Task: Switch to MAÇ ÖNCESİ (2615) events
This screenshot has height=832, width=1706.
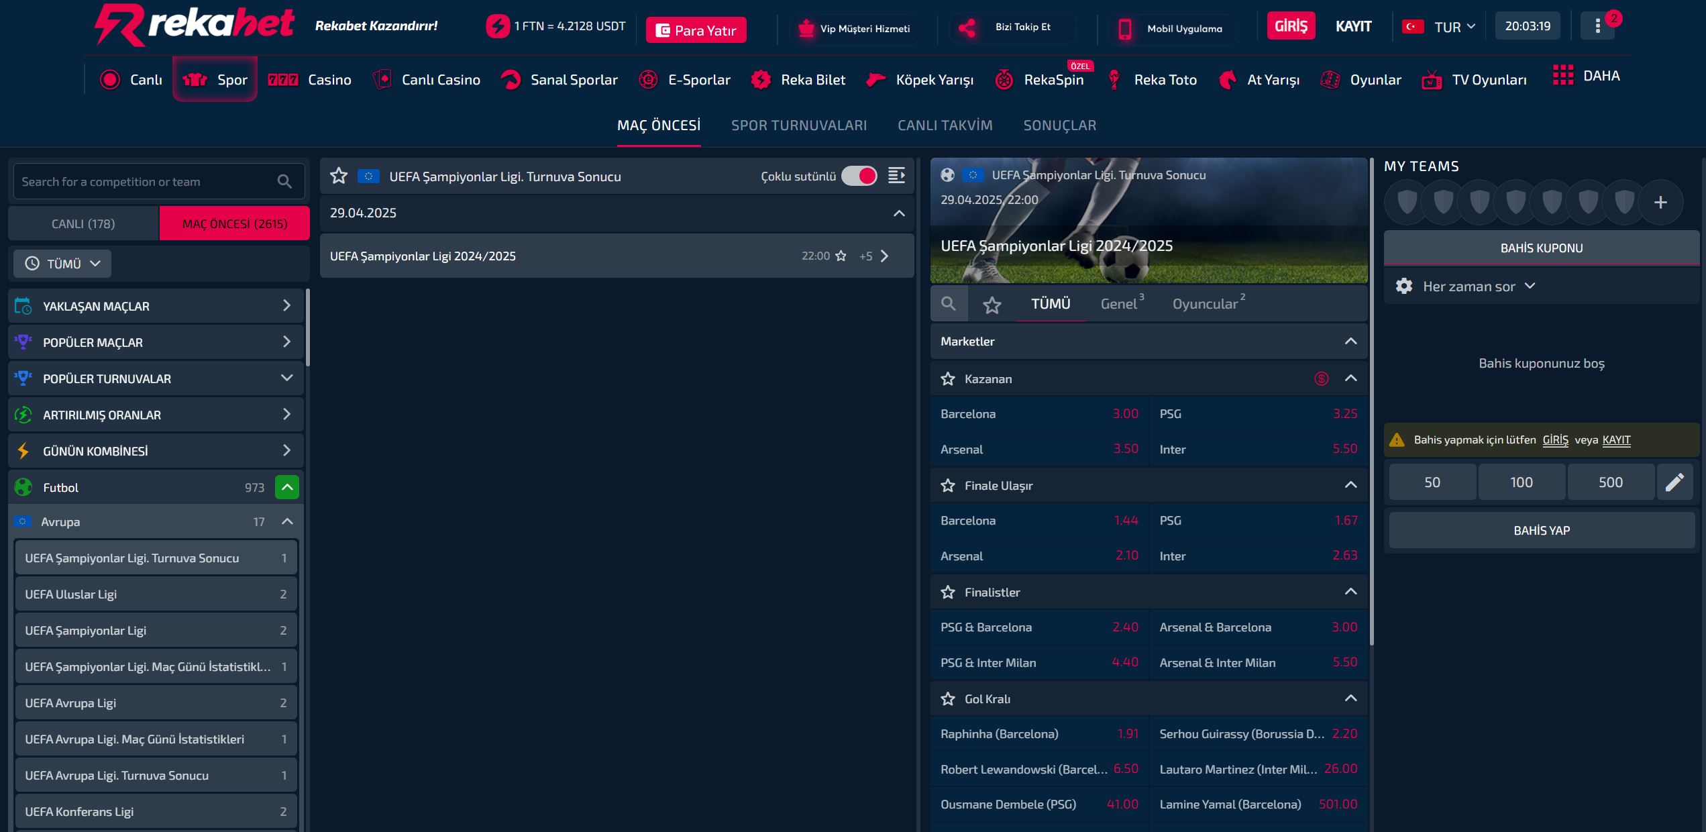Action: coord(235,223)
